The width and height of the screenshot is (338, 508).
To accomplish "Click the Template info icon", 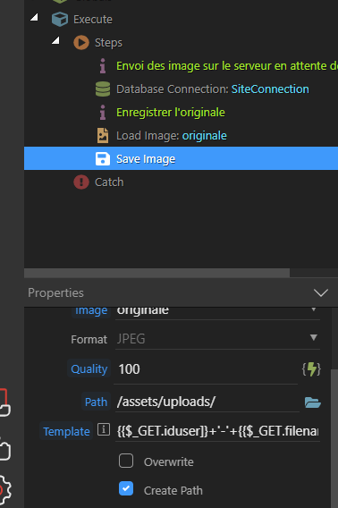I will (104, 429).
